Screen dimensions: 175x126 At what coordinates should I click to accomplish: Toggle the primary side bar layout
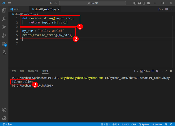coord(135,3)
